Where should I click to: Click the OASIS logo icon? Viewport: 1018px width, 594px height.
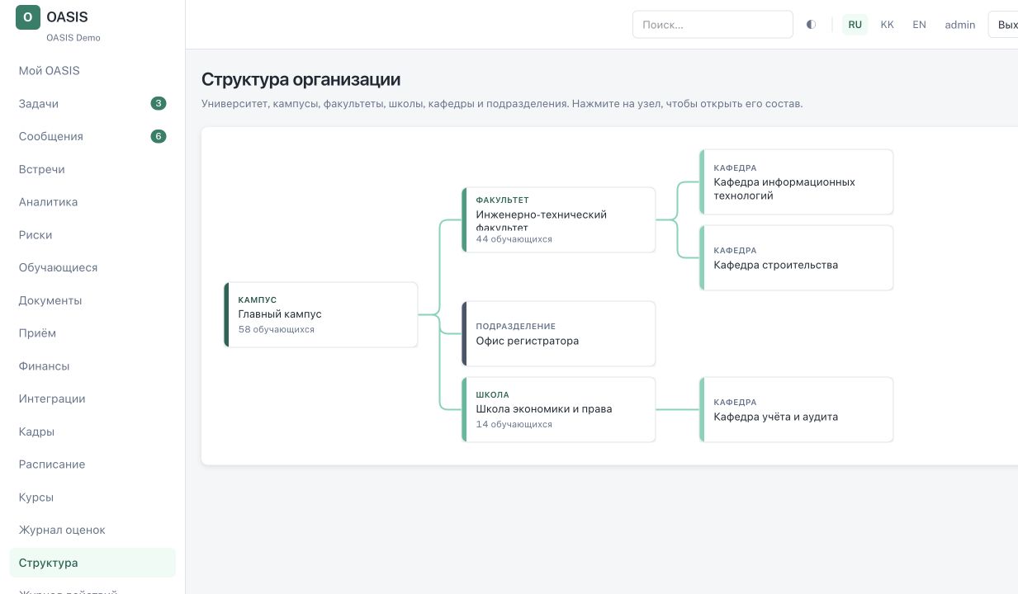tap(28, 17)
